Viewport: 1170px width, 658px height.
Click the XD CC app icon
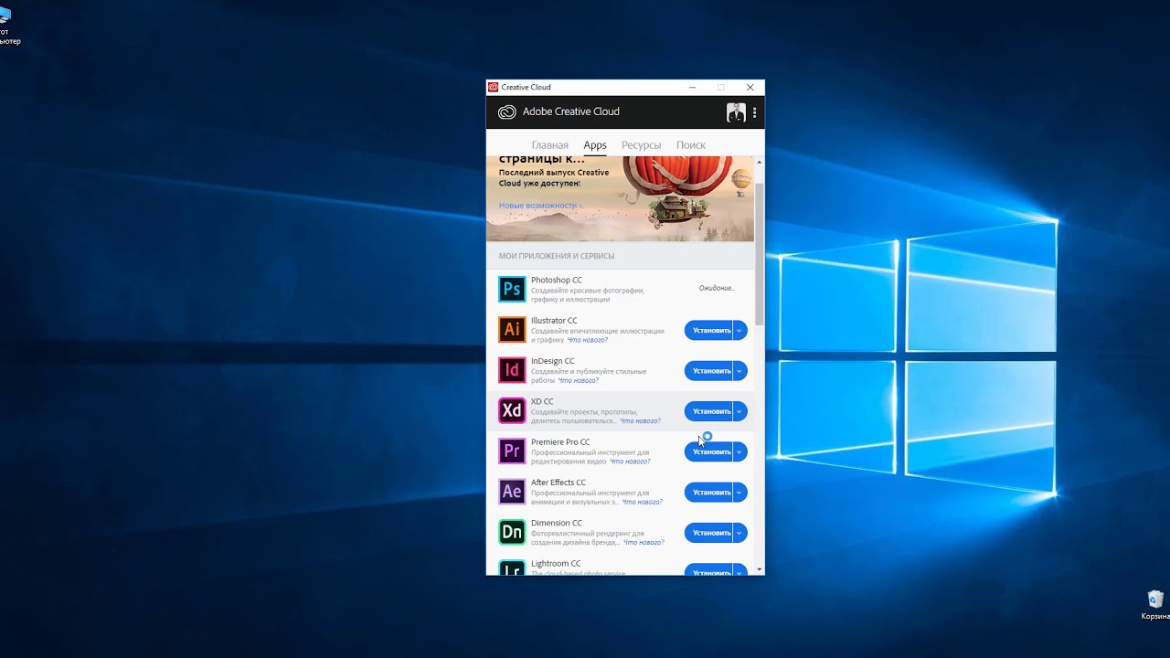(512, 411)
